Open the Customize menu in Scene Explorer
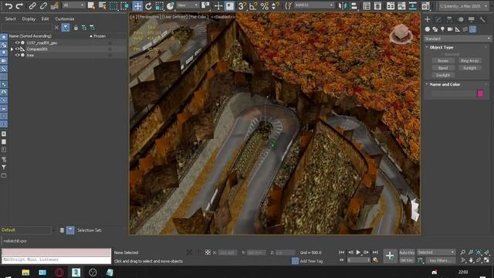Viewport: 494px width, 278px height. 65,19
